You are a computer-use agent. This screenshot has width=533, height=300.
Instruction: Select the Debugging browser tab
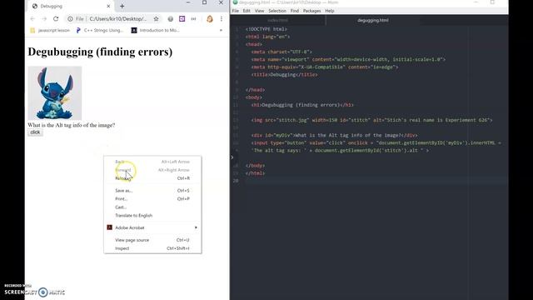(70, 6)
